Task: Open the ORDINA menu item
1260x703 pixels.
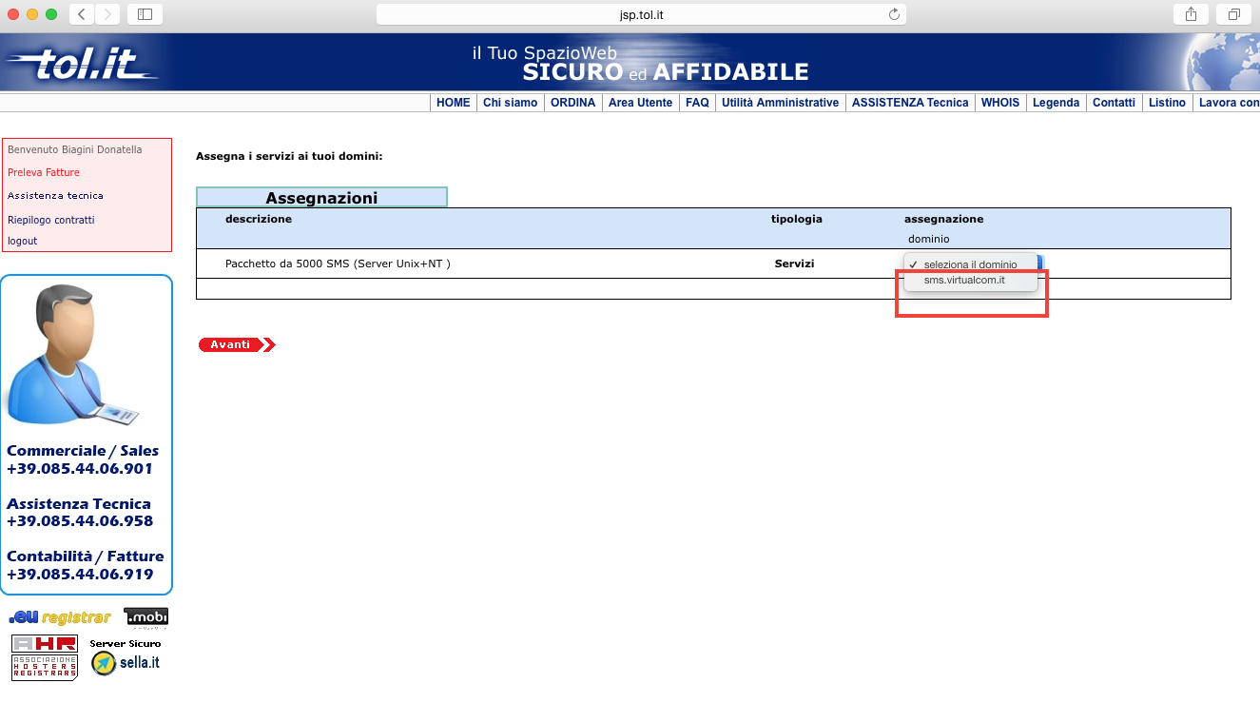Action: (573, 103)
